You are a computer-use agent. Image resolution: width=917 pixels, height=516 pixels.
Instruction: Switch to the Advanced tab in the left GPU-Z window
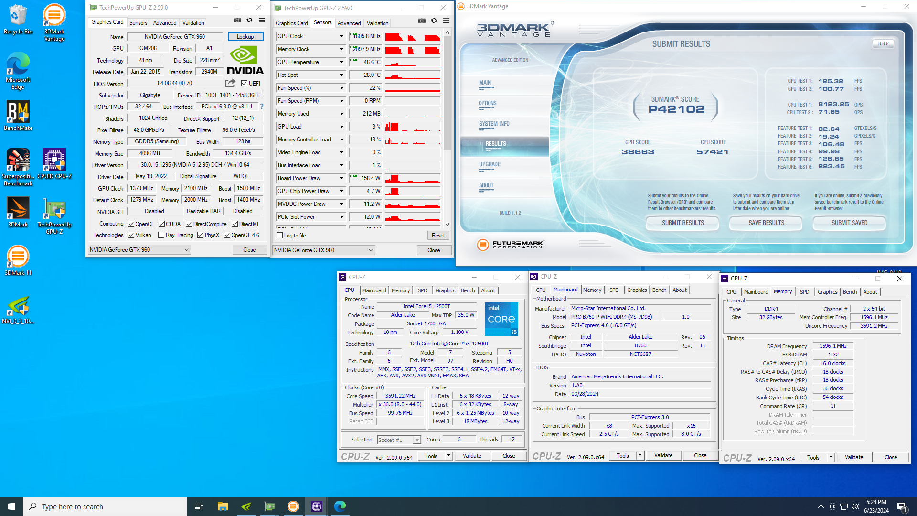pos(165,22)
